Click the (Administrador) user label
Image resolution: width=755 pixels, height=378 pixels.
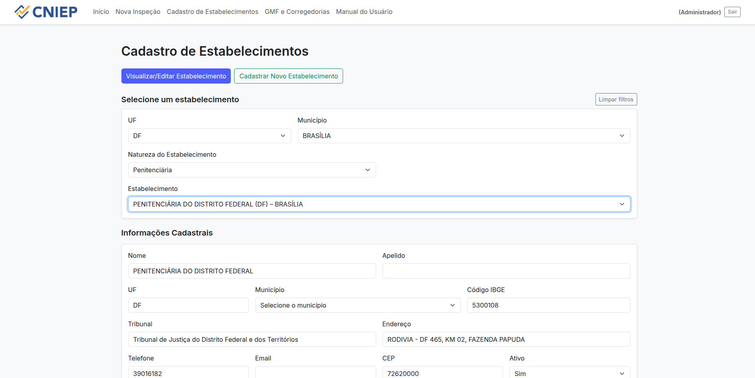coord(700,12)
